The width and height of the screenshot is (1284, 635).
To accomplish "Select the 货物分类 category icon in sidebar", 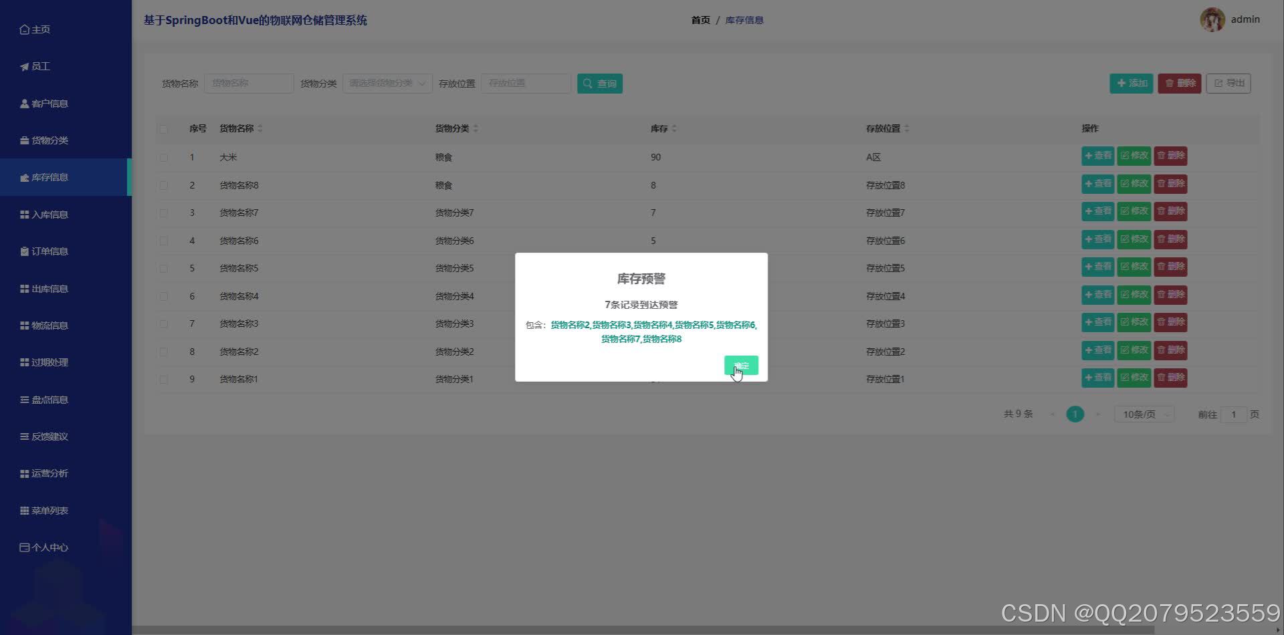I will [x=24, y=140].
